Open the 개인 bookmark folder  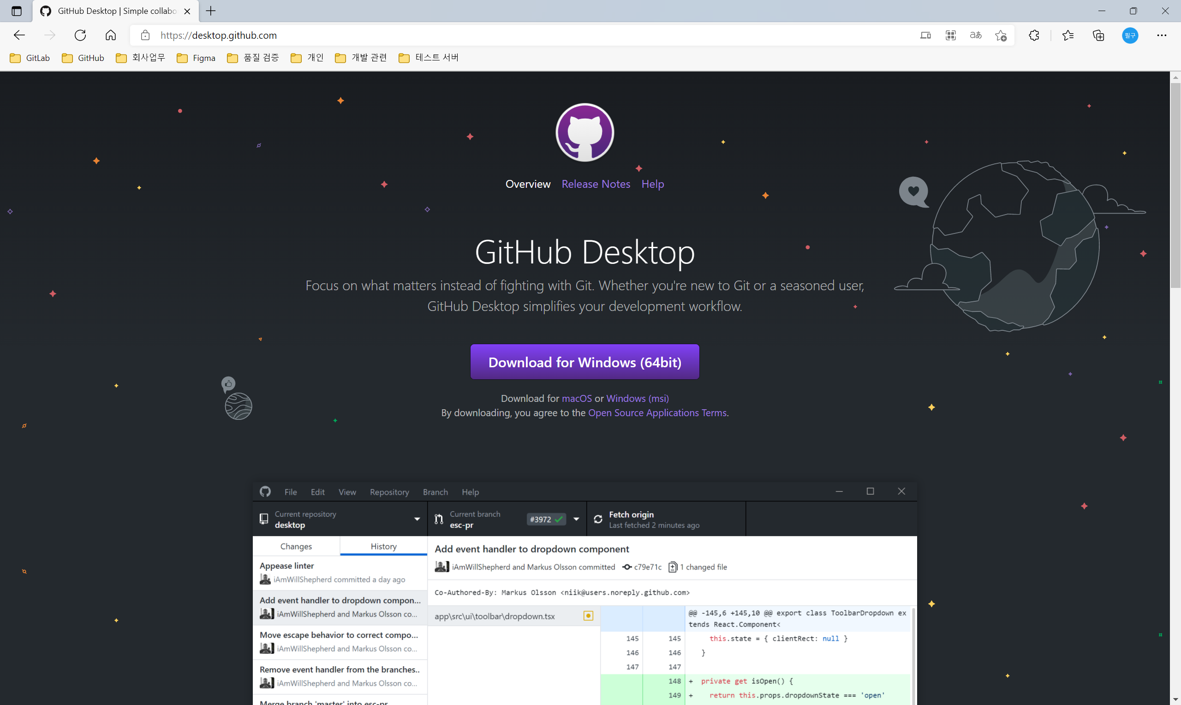[307, 58]
